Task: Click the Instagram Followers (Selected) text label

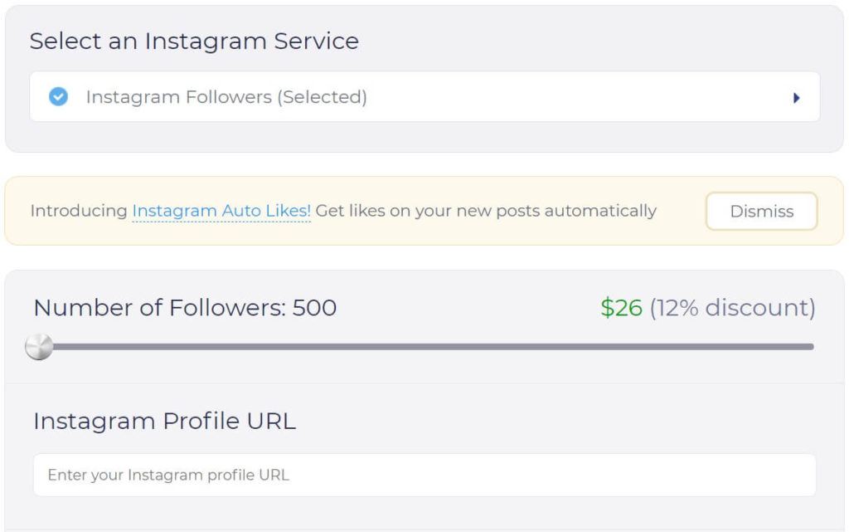Action: coord(226,97)
